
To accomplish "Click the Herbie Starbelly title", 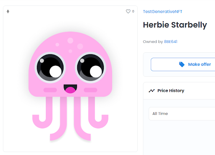I will (175, 25).
